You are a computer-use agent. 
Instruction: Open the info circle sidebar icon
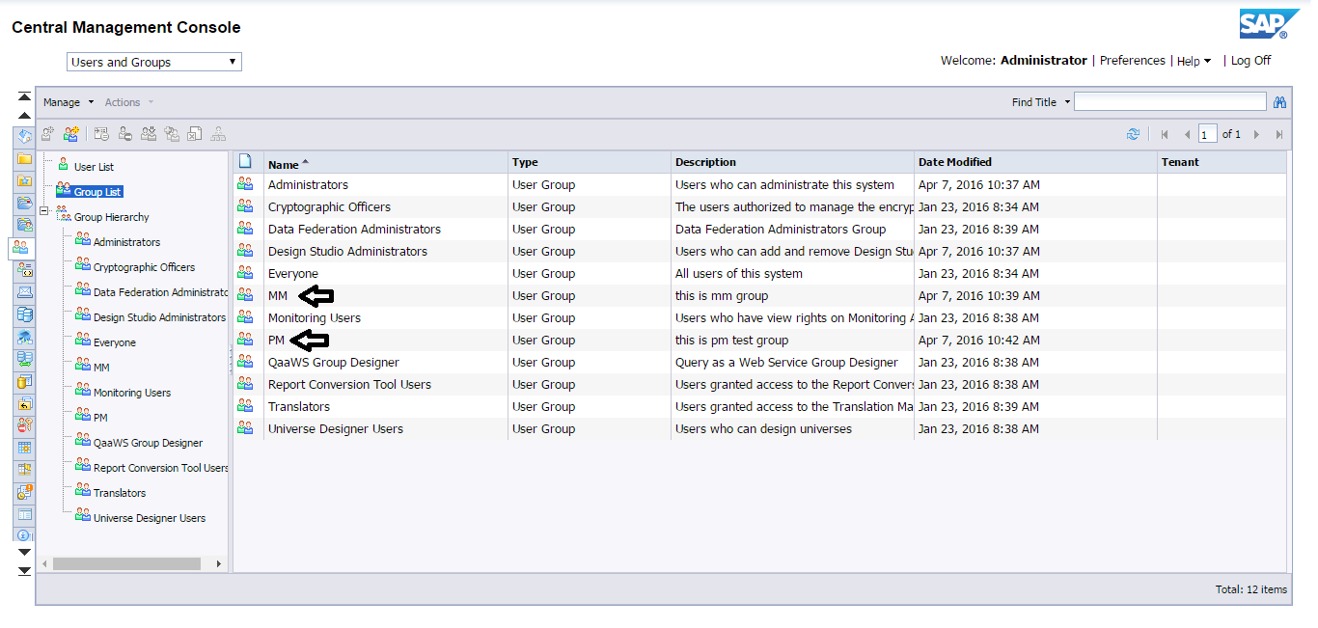pos(24,535)
